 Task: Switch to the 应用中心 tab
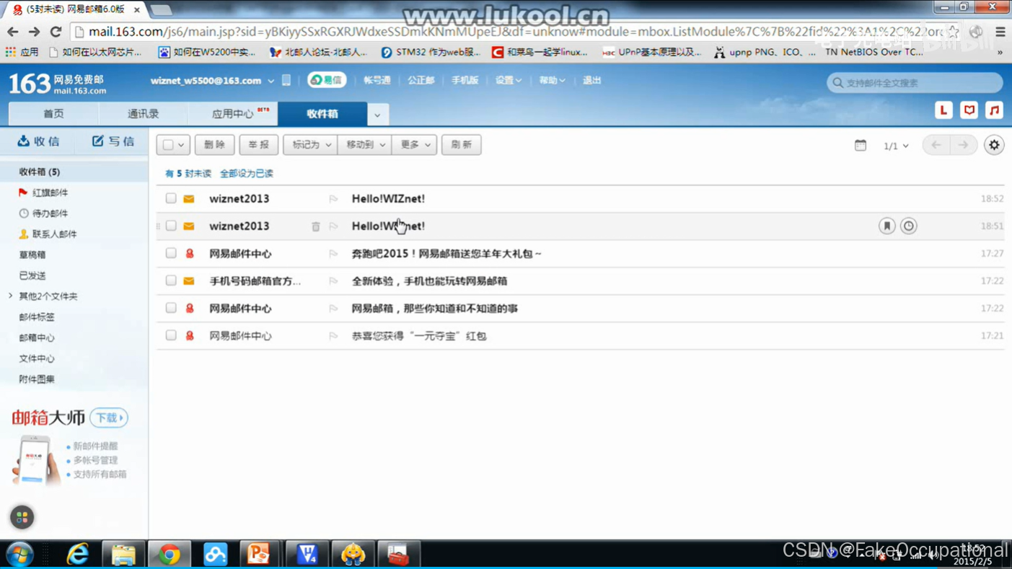[x=233, y=114]
